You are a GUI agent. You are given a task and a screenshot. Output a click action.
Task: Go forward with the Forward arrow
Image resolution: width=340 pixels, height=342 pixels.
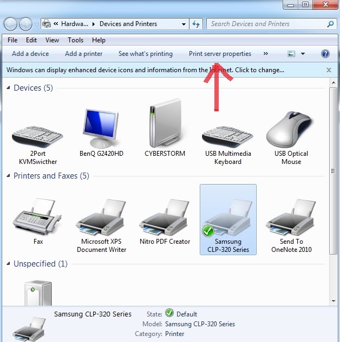(x=25, y=24)
